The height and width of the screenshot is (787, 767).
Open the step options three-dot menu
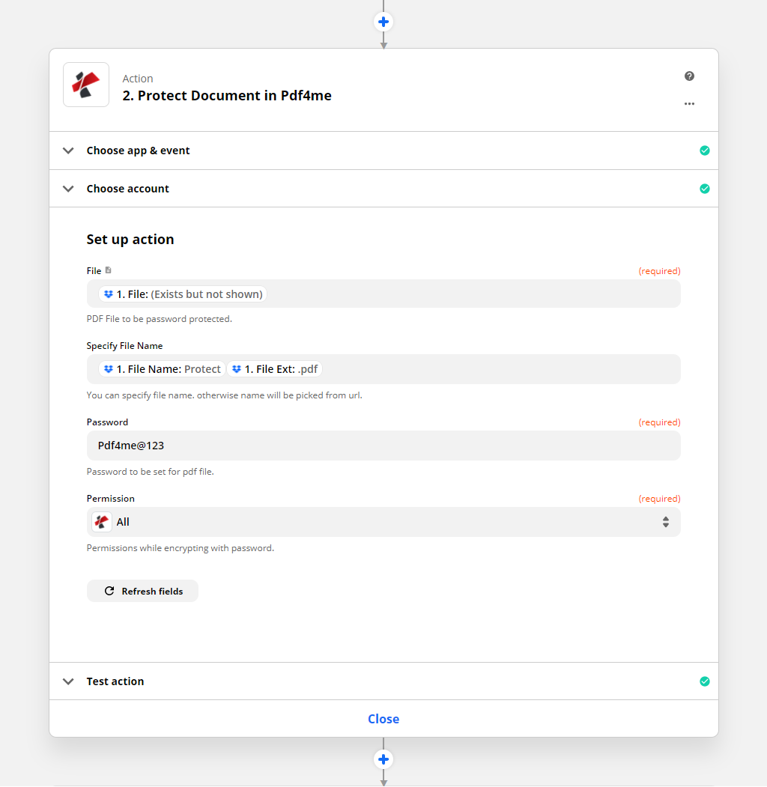pyautogui.click(x=689, y=104)
